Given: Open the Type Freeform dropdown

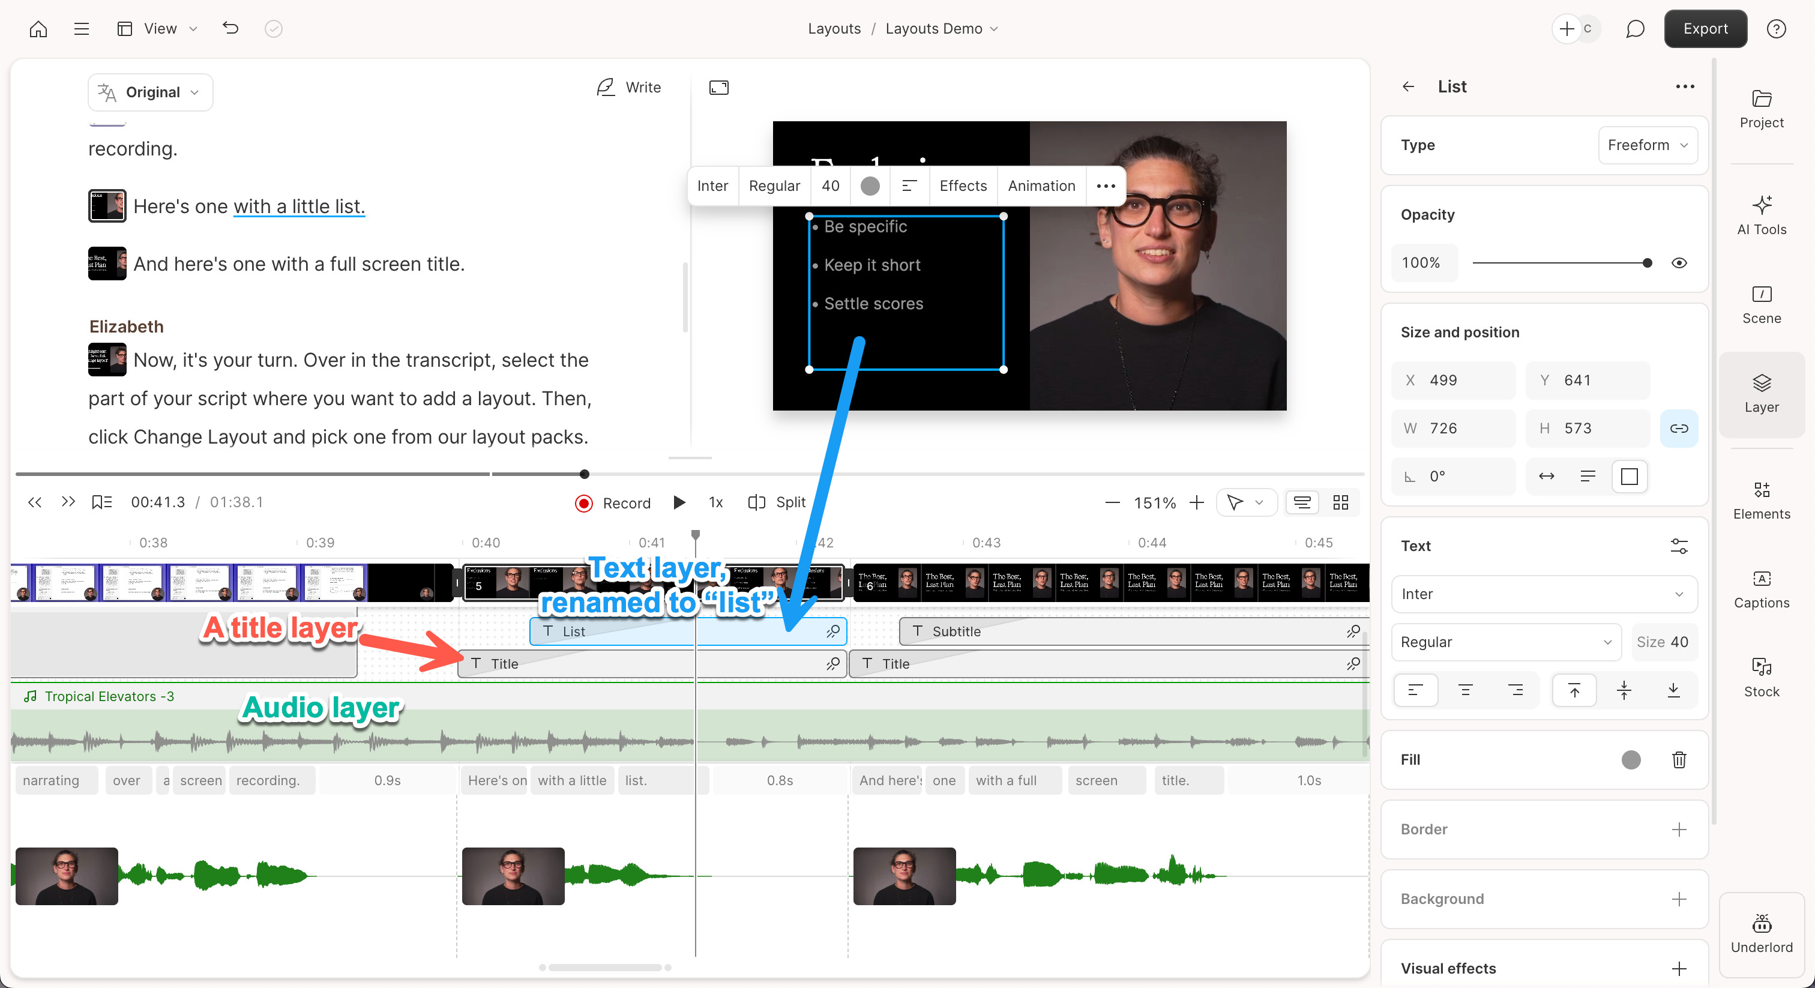Looking at the screenshot, I should (1646, 145).
